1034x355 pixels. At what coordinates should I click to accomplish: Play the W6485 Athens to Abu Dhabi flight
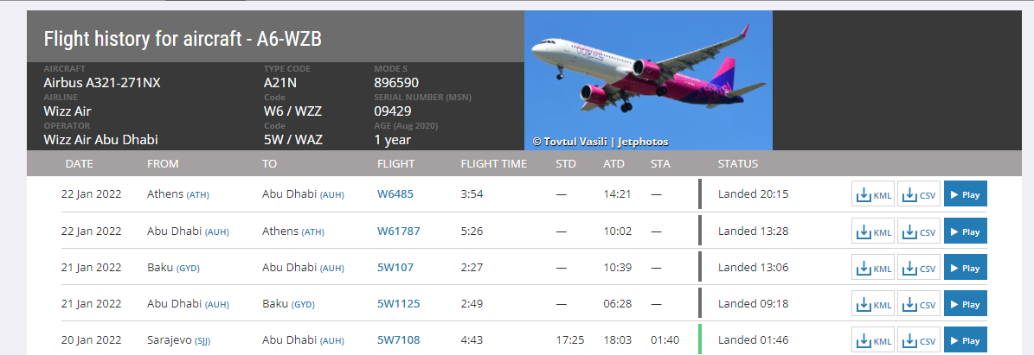click(966, 194)
